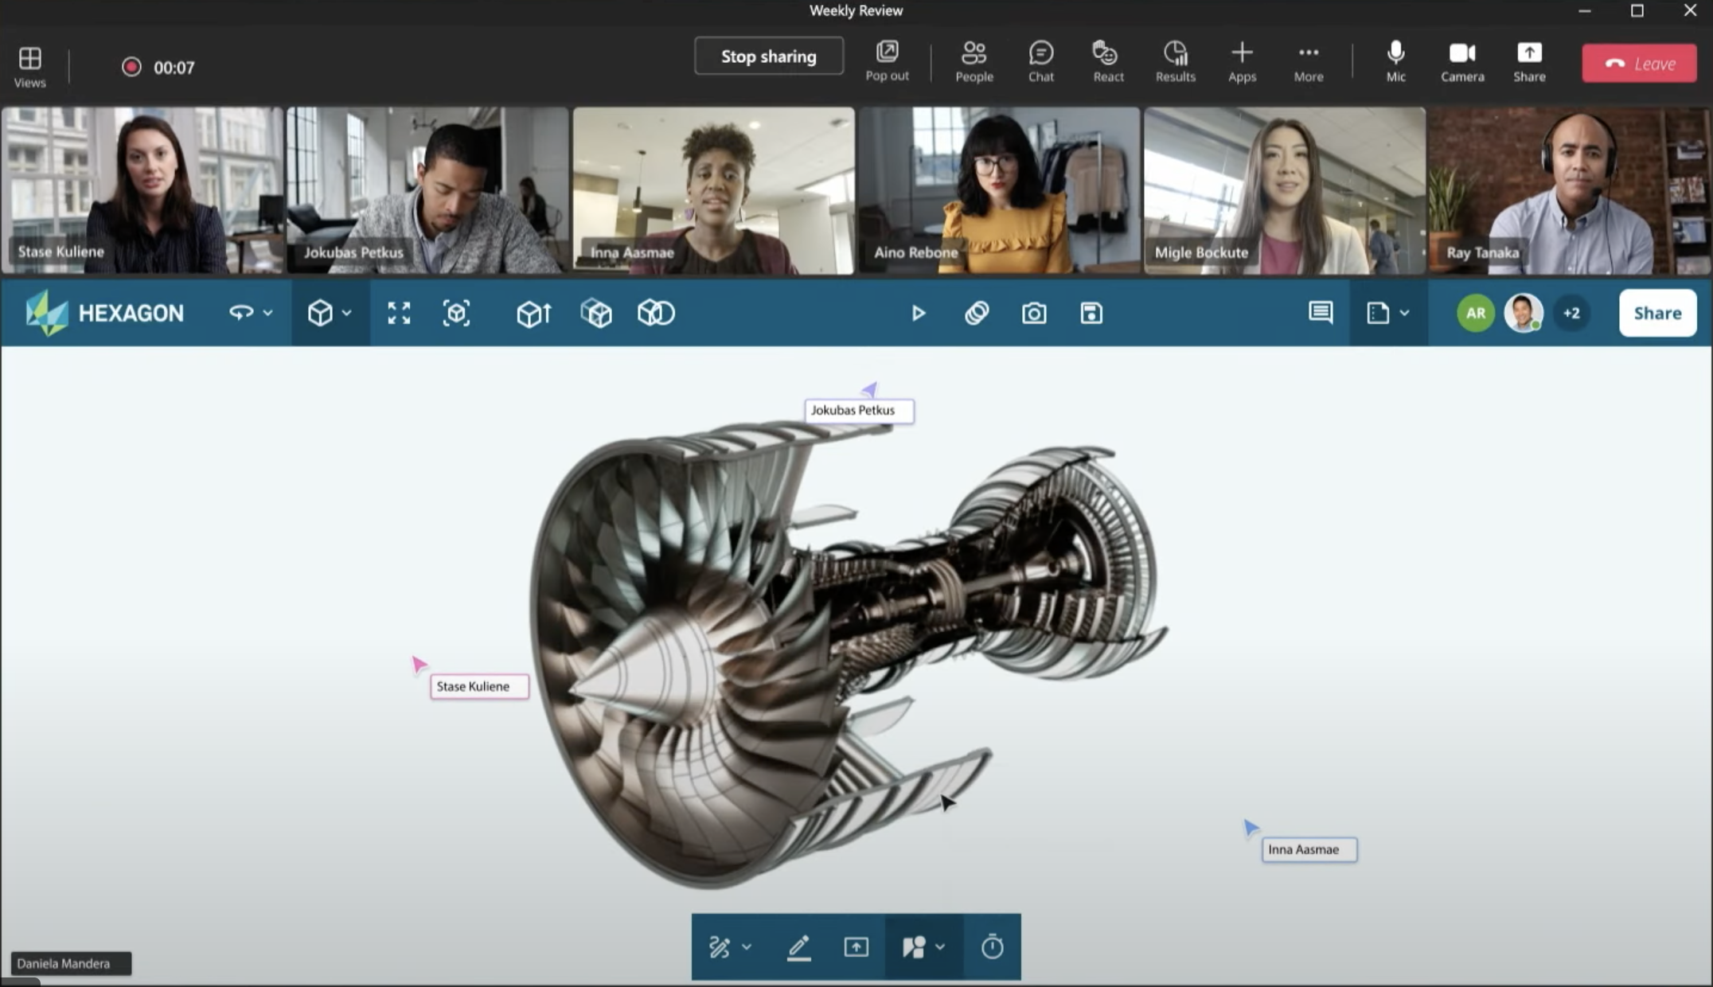1713x987 pixels.
Task: Click the camera snapshot icon in Hexagon toolbar
Action: [x=1034, y=313]
